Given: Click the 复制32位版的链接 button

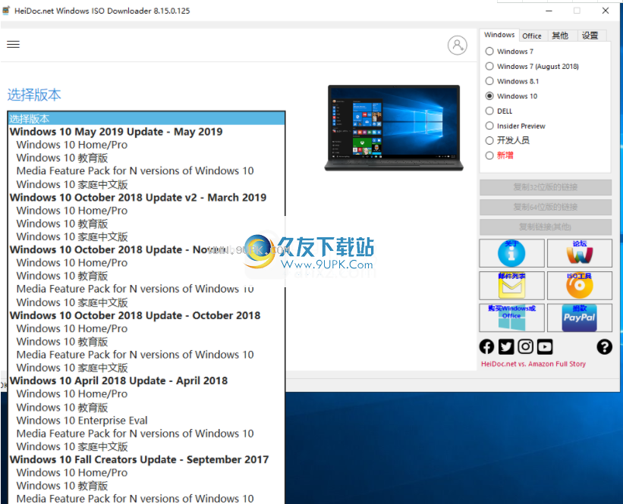Looking at the screenshot, I should 545,187.
